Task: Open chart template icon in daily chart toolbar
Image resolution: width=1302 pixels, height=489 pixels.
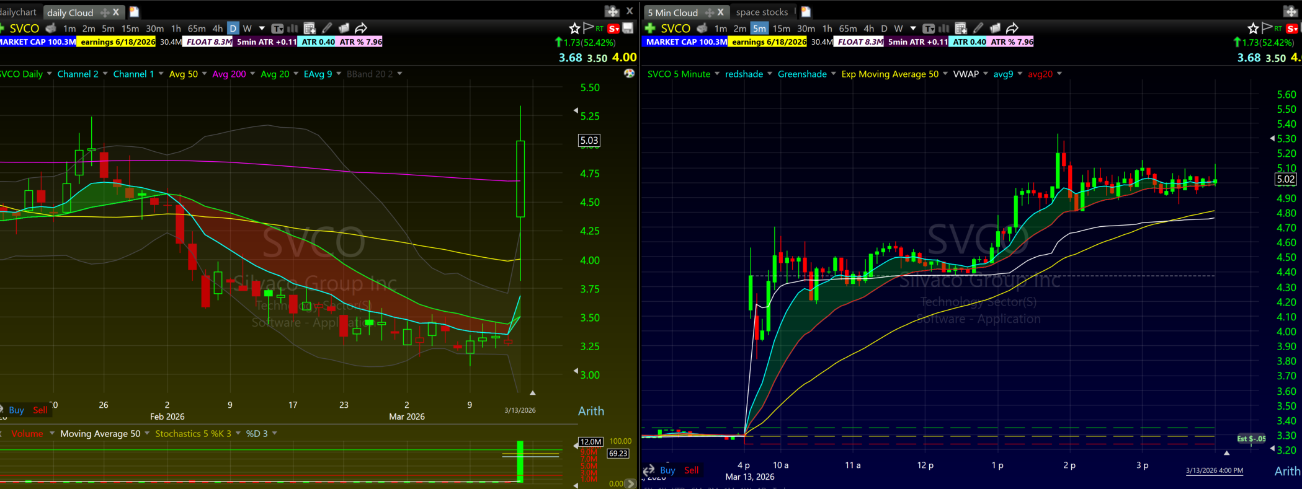Action: (x=344, y=28)
